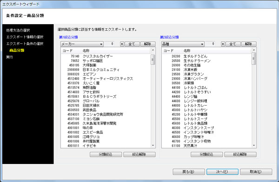The image size is (279, 182).
Task: Select row B&Cラボラトリーズ
Action: click(106, 97)
